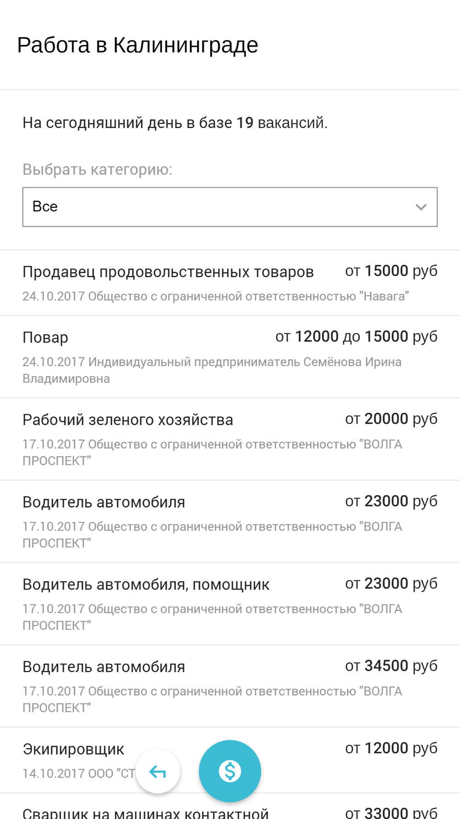The height and width of the screenshot is (819, 460).
Task: Click salary 'от 12000 до 15000 руб'
Action: 356,337
